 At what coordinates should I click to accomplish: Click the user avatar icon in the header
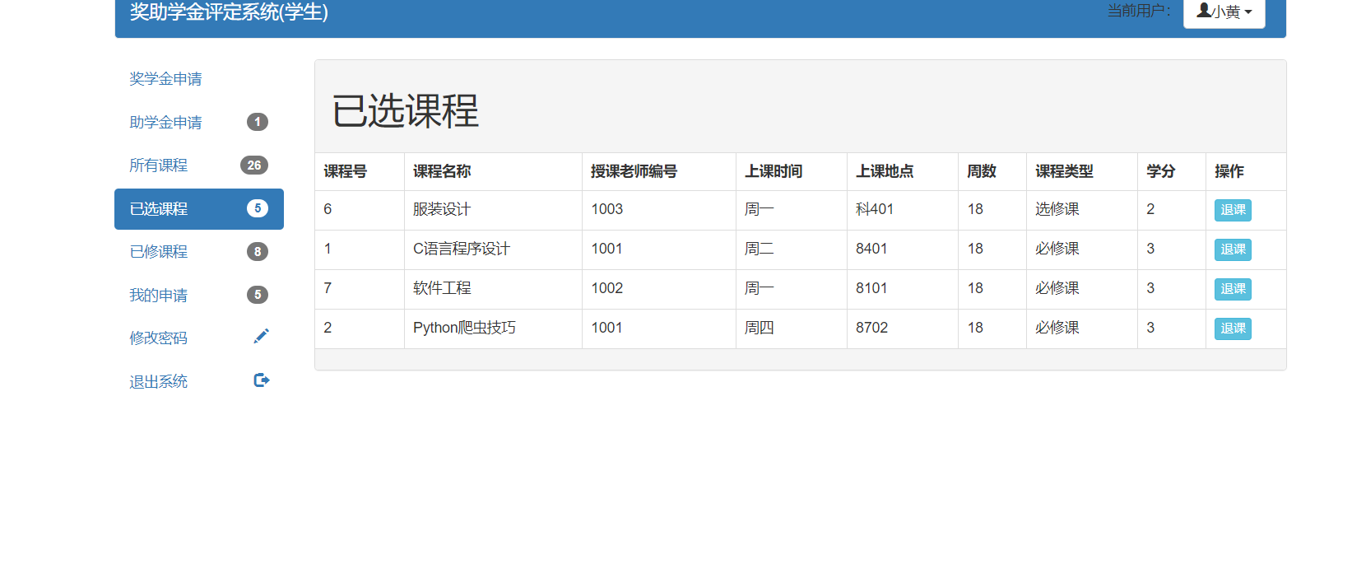click(x=1204, y=10)
